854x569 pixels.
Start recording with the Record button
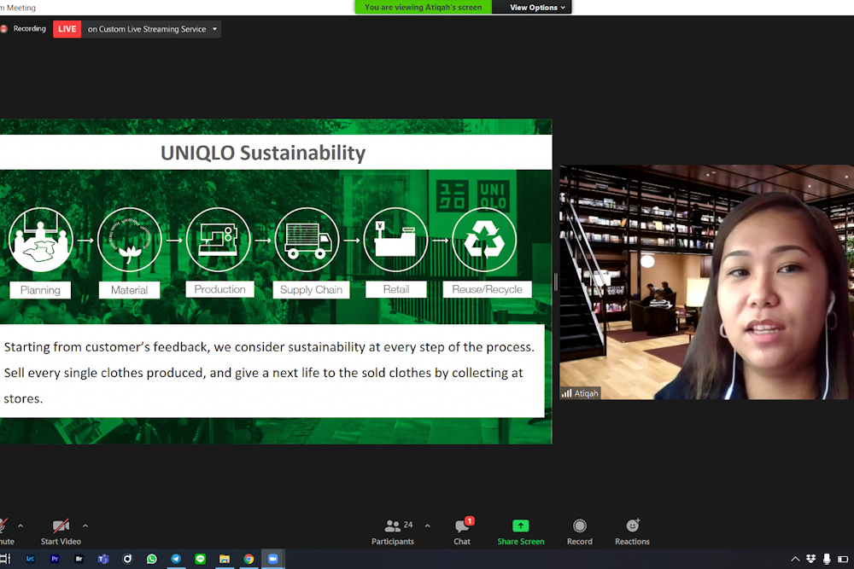(580, 531)
